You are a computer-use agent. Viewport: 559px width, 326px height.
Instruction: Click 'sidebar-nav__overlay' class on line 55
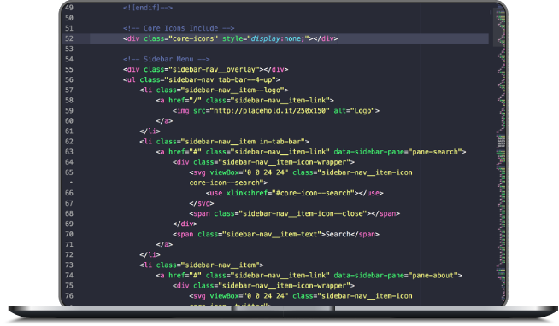214,69
